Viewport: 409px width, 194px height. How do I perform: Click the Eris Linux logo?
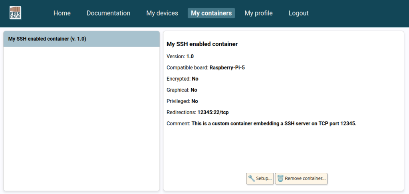coord(15,13)
